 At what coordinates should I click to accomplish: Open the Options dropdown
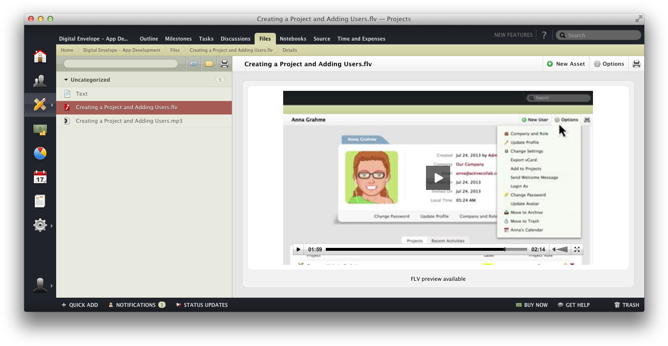tap(609, 64)
